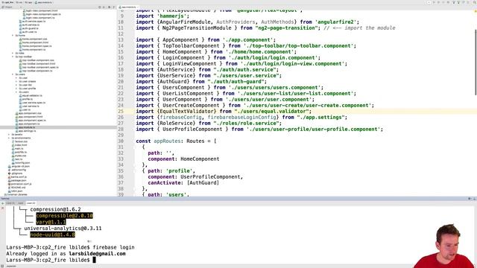Click line number 25 in the gutter
The image size is (477, 268).
(x=121, y=111)
